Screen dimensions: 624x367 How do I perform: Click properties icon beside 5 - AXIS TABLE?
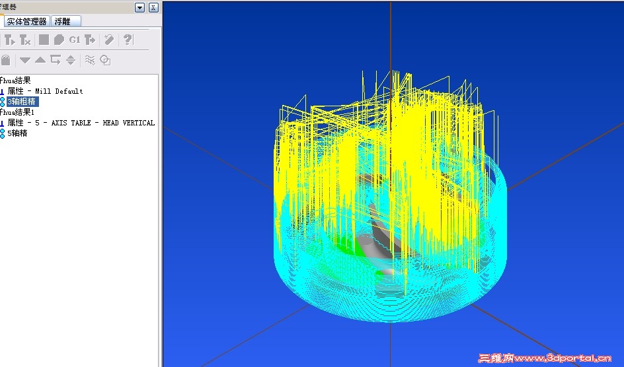[x=2, y=123]
